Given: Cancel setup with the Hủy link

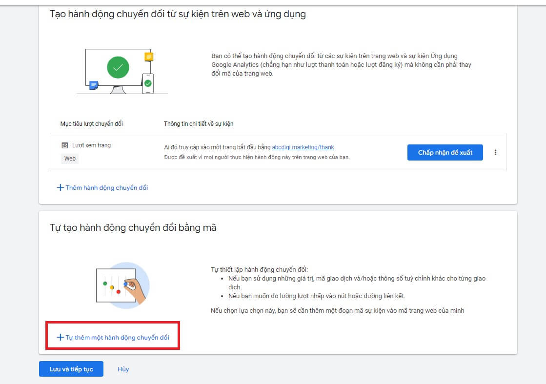Looking at the screenshot, I should [123, 369].
